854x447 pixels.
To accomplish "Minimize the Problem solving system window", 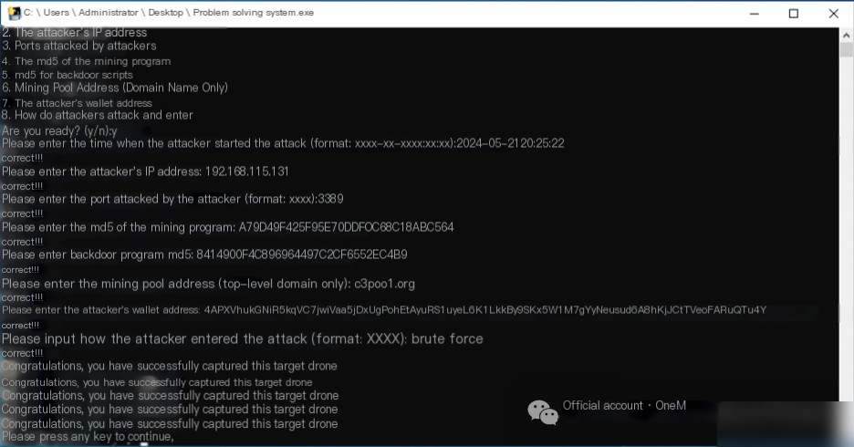I will point(755,14).
